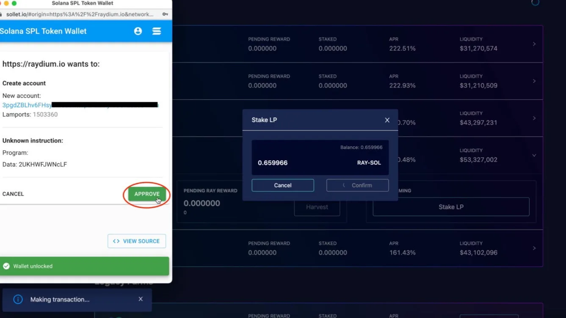Image resolution: width=566 pixels, height=318 pixels.
Task: Expand the farm row with $43,297,231 liquidity
Action: tap(534, 118)
